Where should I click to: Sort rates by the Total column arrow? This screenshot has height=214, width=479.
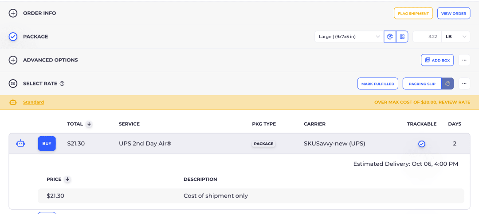[89, 124]
